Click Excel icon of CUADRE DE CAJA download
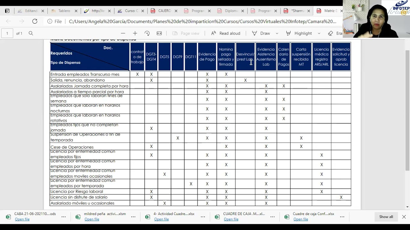This screenshot has width=410, height=230. coord(217,217)
